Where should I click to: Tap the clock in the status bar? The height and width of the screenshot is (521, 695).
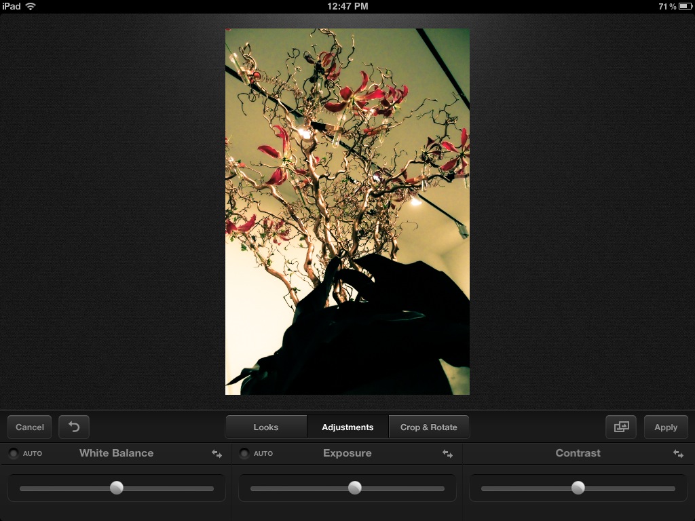(x=347, y=6)
